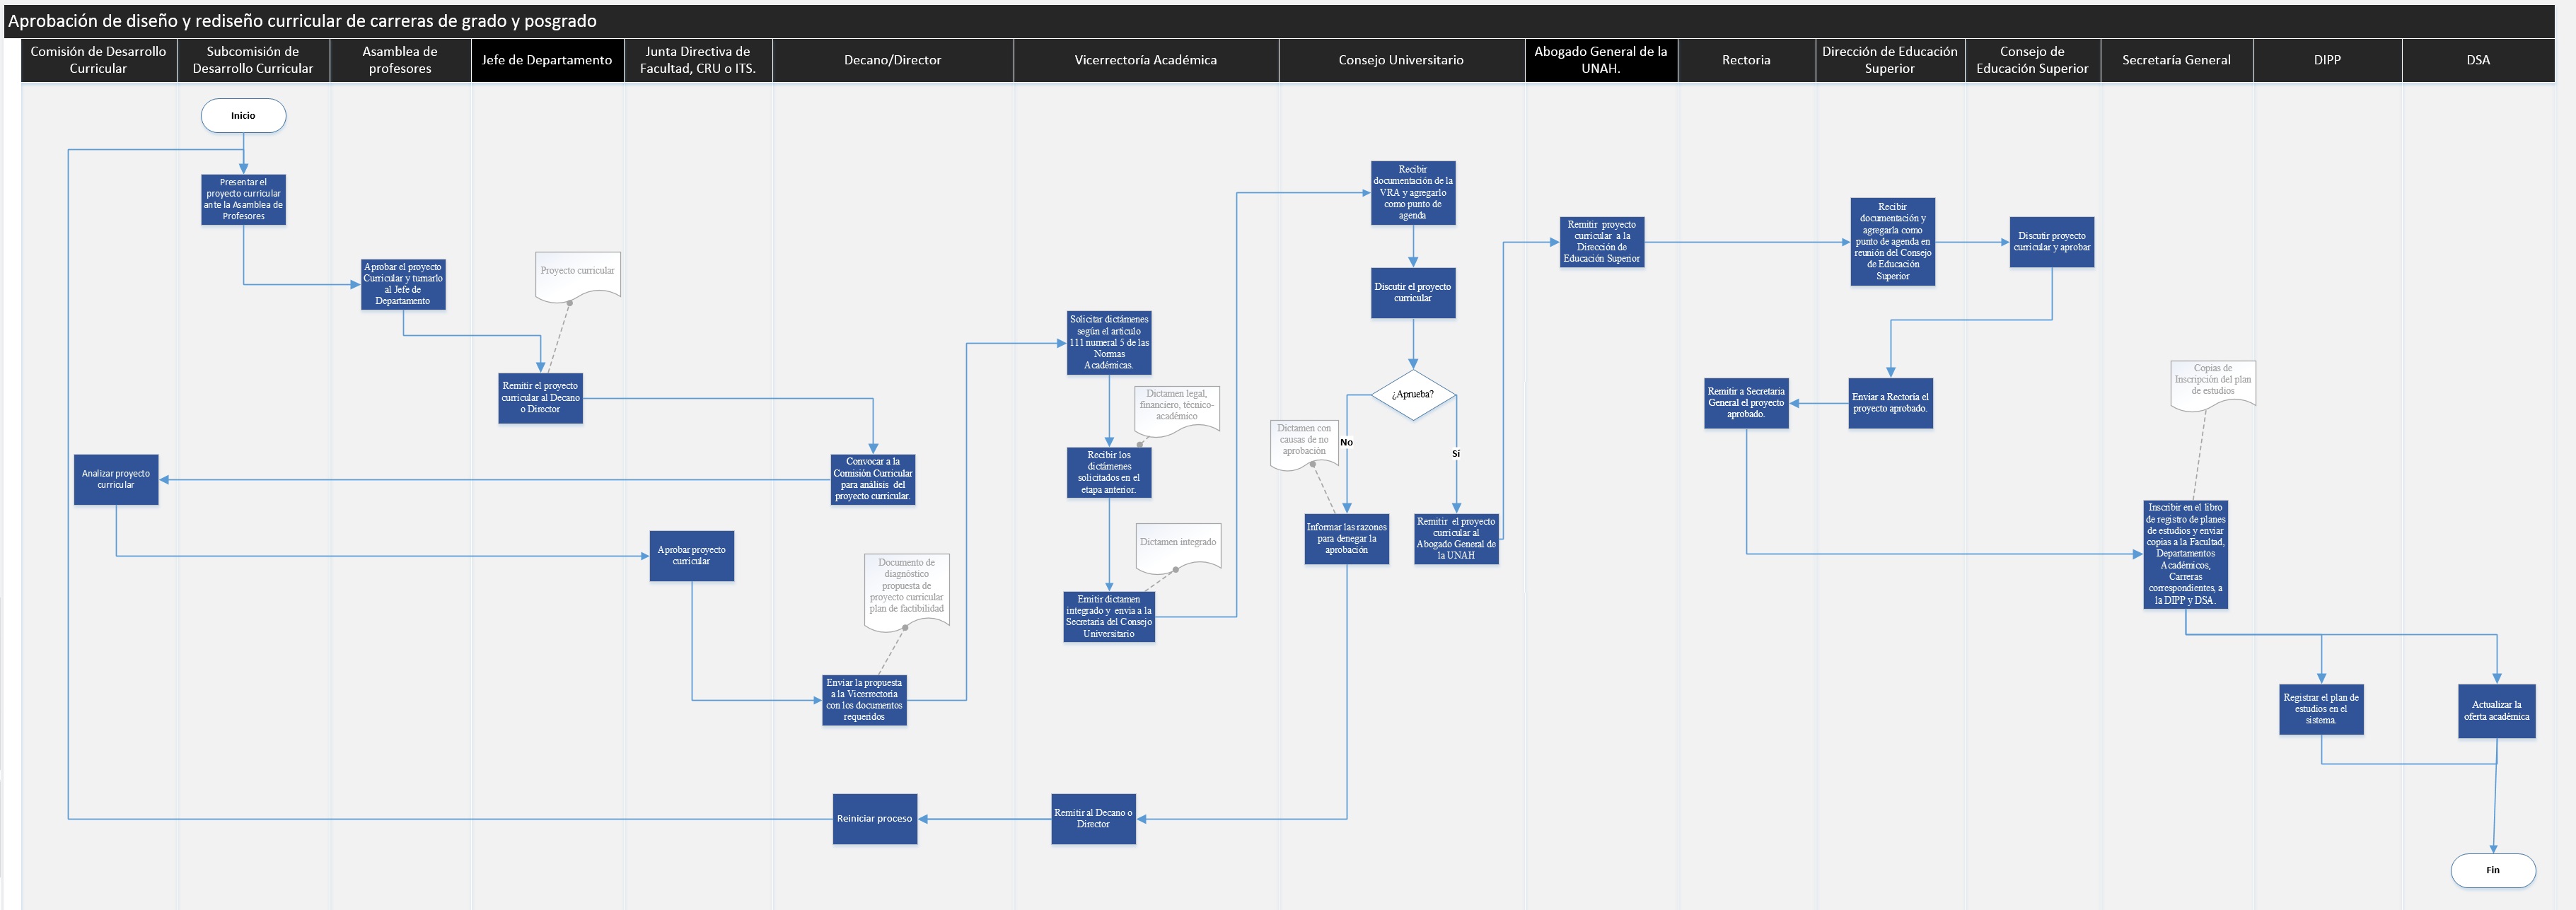The width and height of the screenshot is (2576, 910).
Task: Click the Fin end terminator shape
Action: click(x=2492, y=870)
